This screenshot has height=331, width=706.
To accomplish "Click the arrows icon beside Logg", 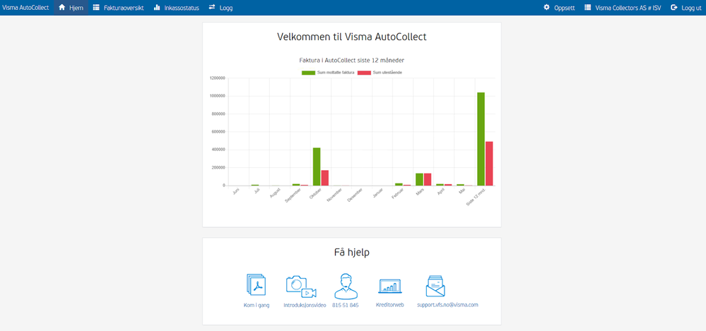I will tap(212, 8).
